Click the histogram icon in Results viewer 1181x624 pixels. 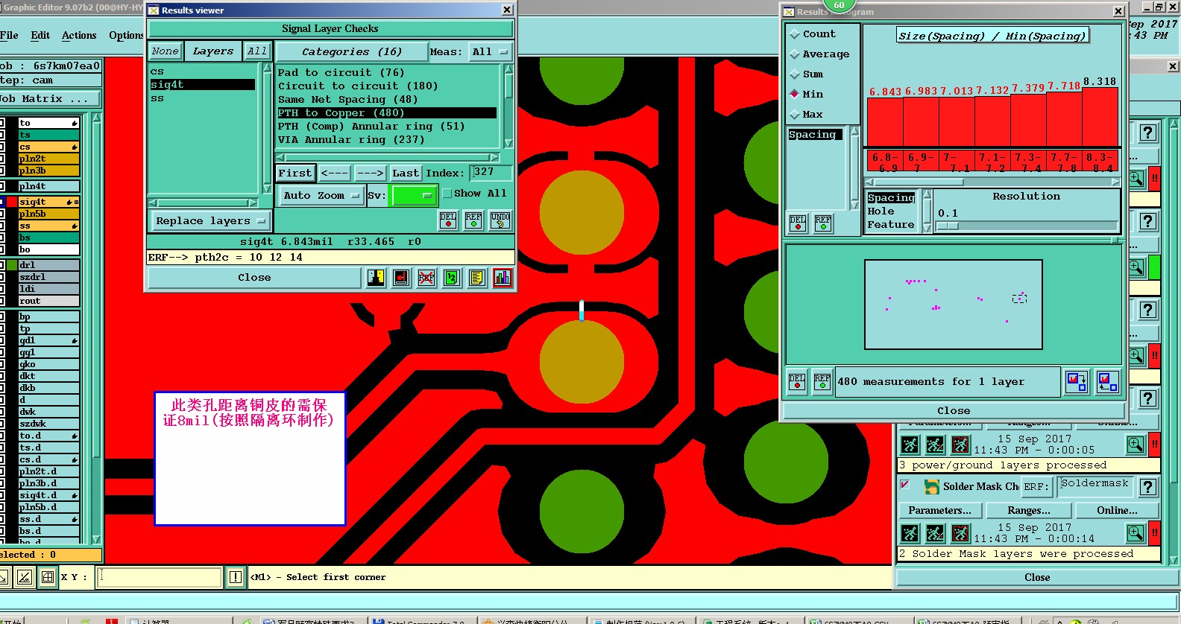(x=503, y=278)
